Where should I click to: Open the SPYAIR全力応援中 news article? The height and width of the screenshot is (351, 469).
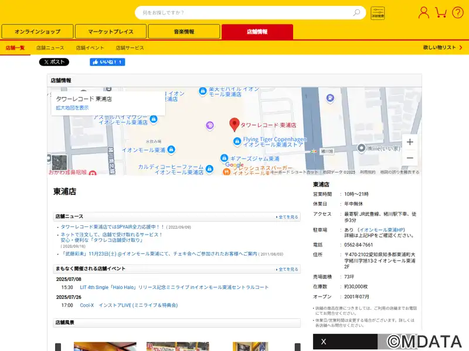coord(113,227)
